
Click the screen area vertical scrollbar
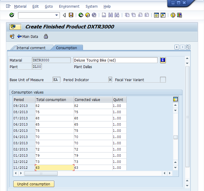tap(187, 117)
